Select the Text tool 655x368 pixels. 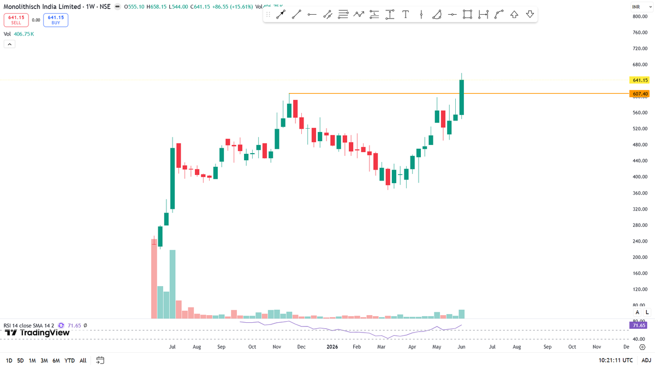406,15
